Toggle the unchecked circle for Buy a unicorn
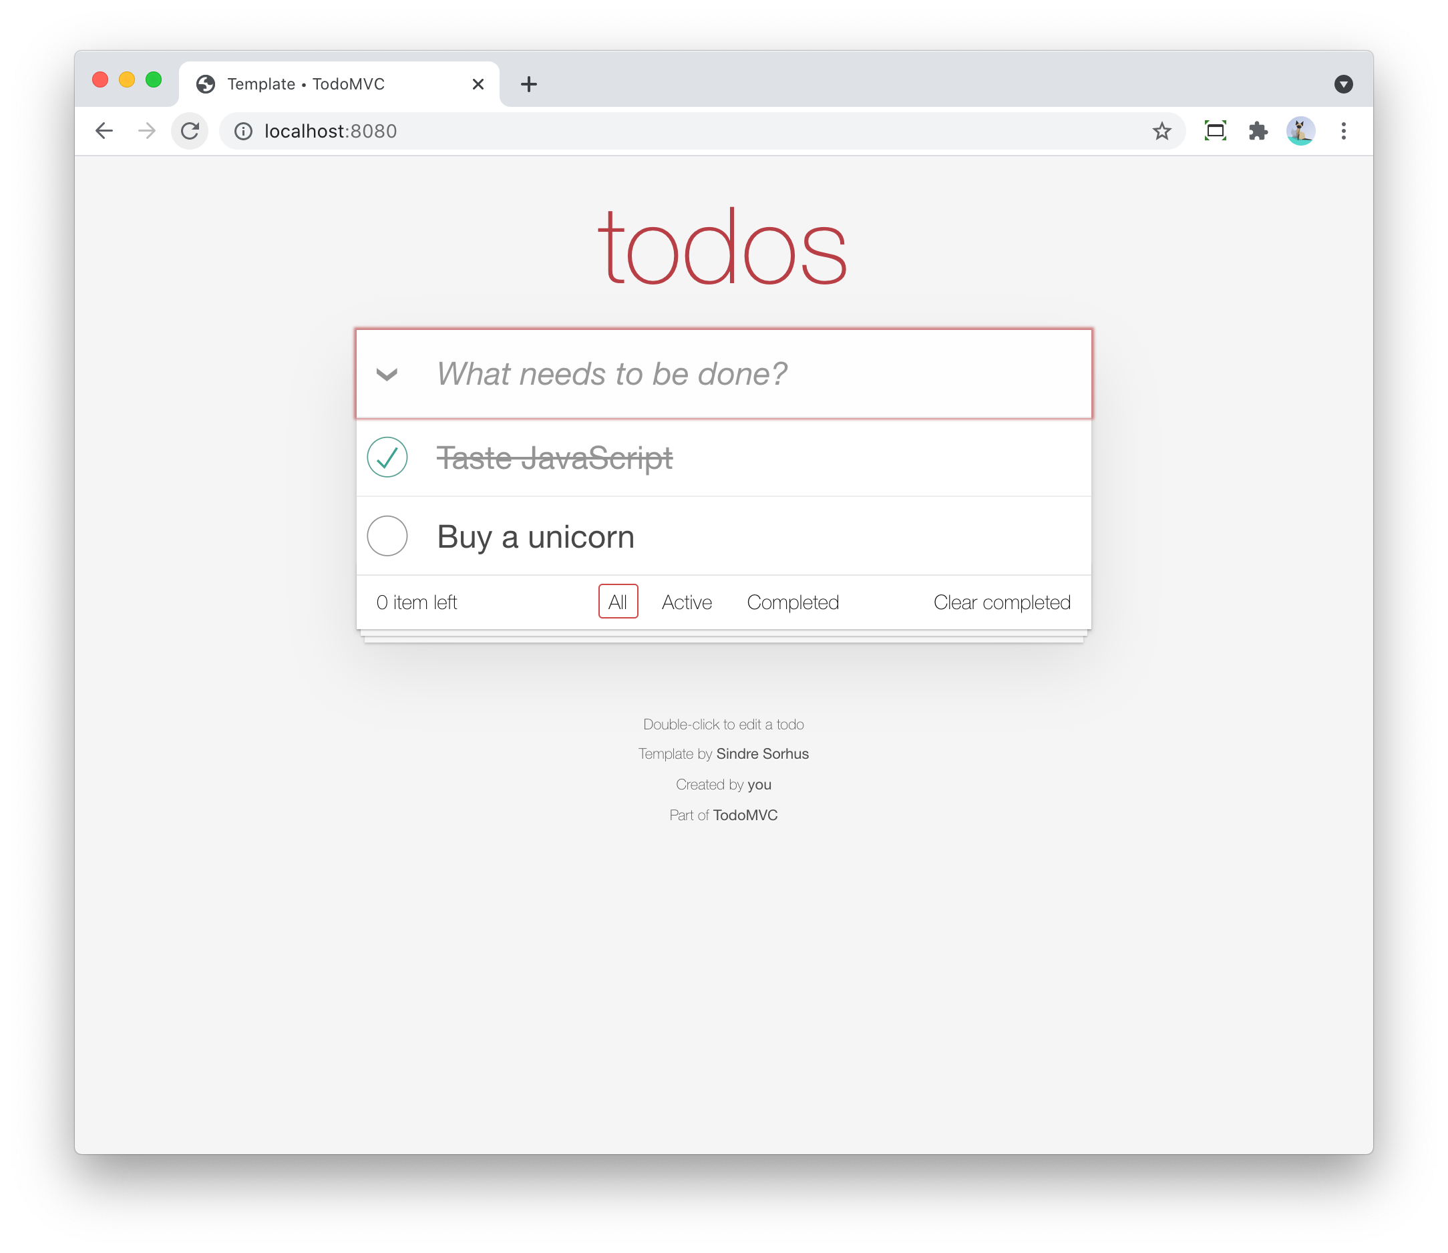 tap(389, 536)
